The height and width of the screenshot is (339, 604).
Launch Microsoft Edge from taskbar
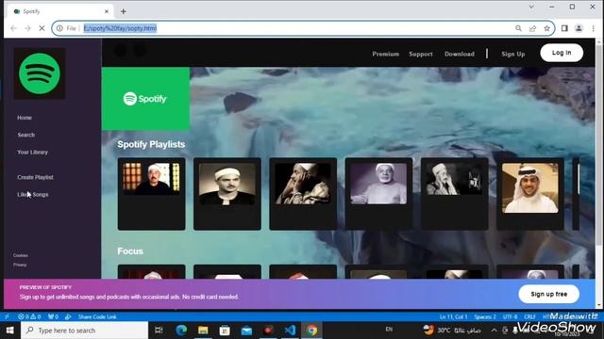pos(181,331)
